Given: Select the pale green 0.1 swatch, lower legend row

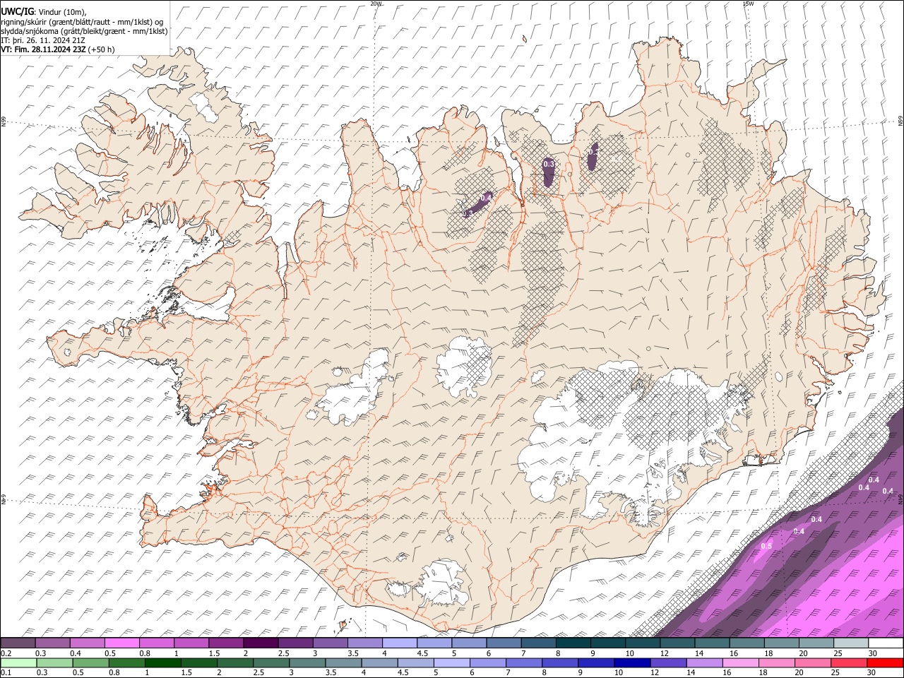Looking at the screenshot, I should click(19, 662).
